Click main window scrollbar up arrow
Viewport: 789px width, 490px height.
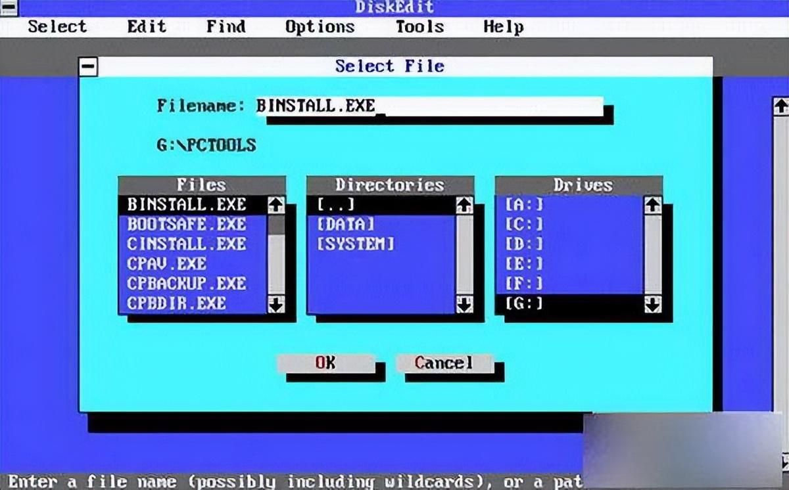coord(780,106)
